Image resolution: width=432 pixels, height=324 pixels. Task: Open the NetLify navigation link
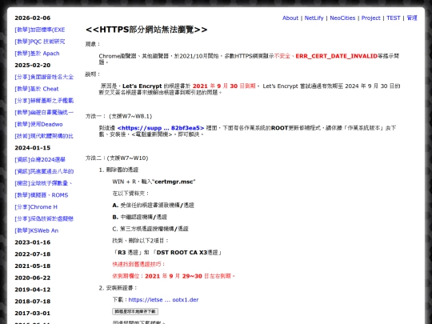tap(314, 18)
